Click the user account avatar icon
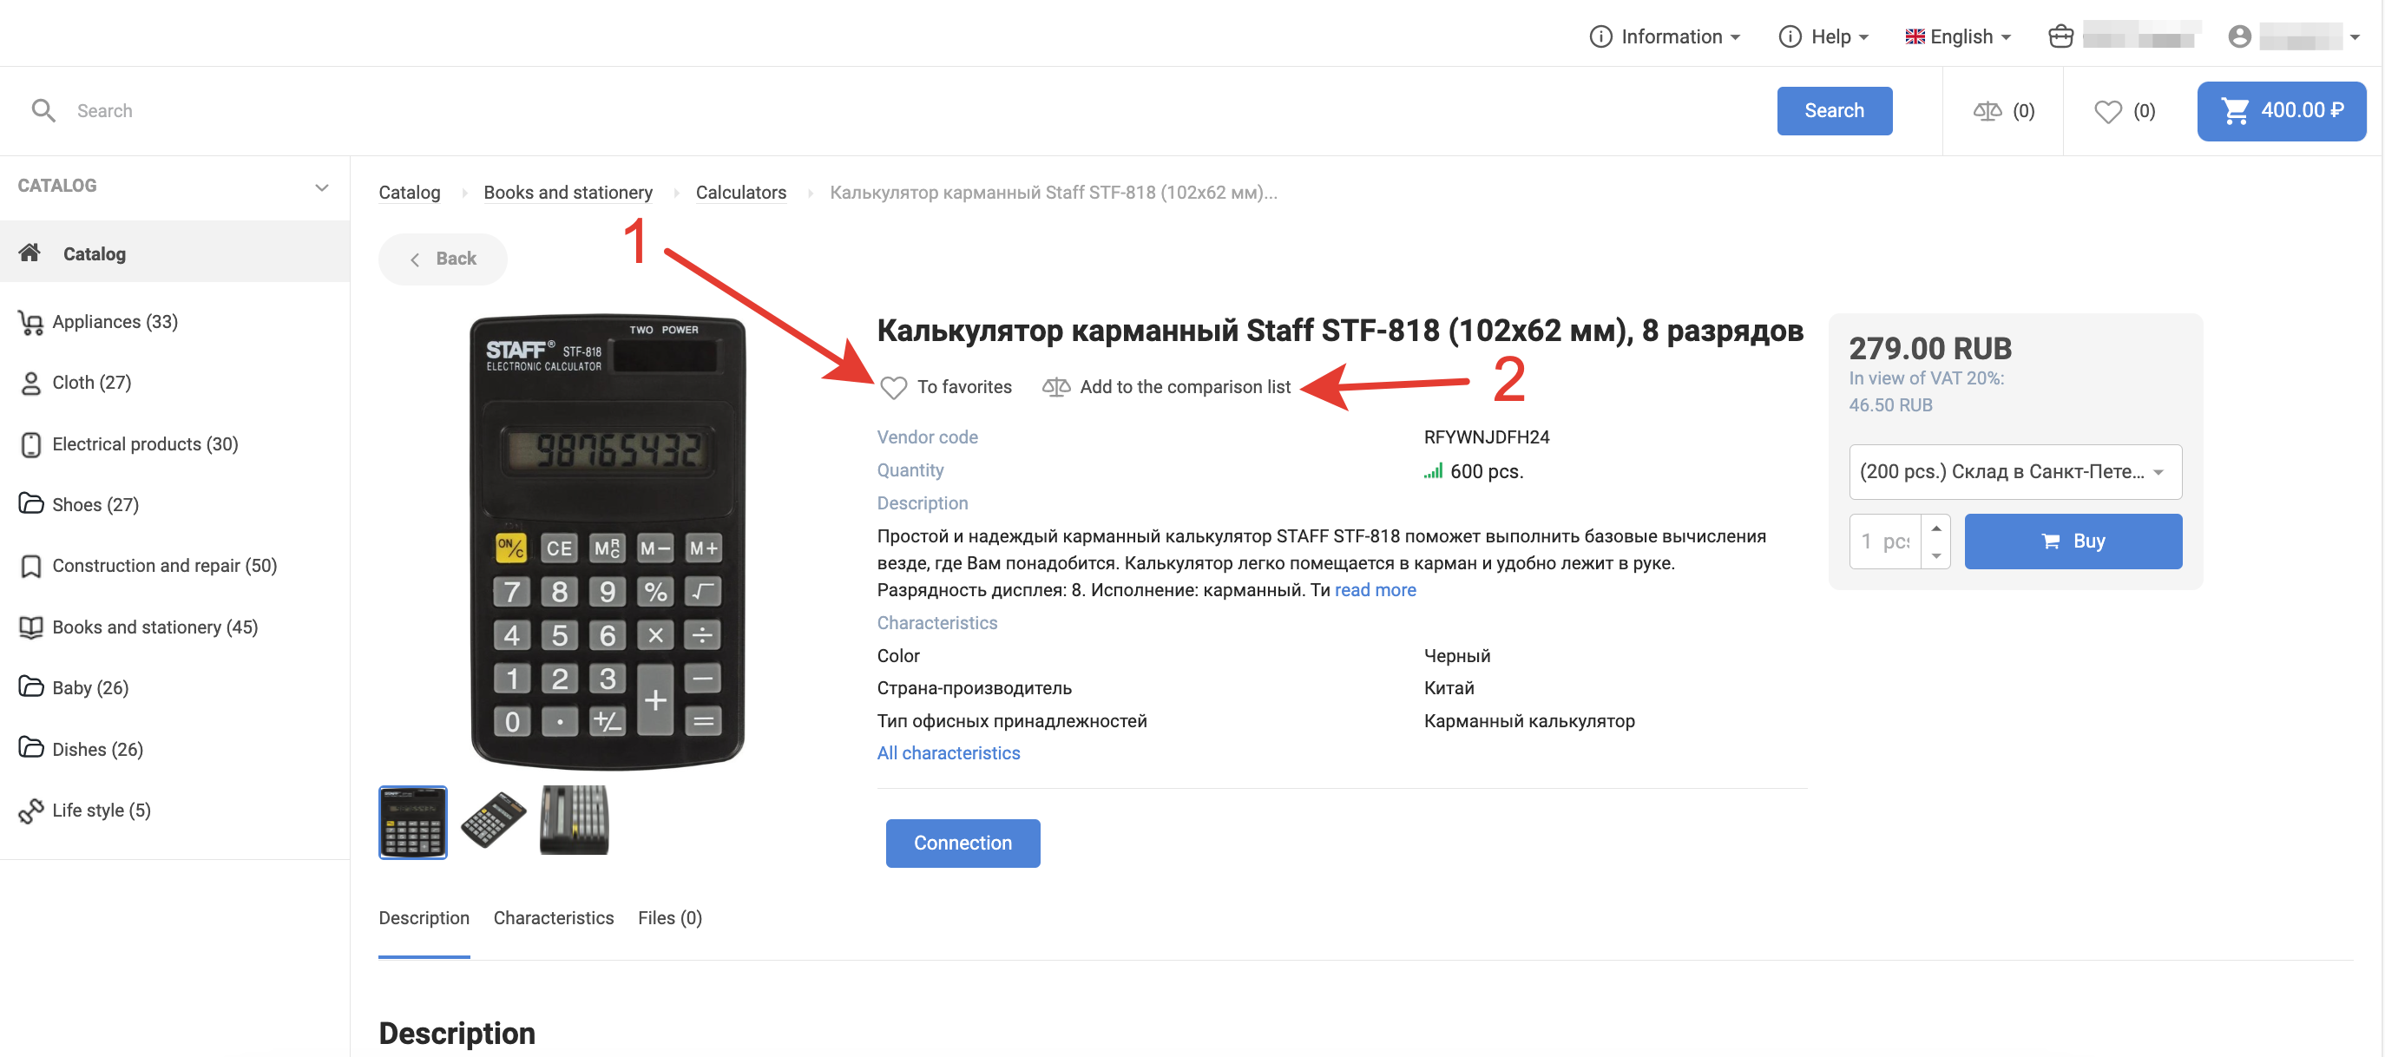Image resolution: width=2385 pixels, height=1057 pixels. (x=2238, y=36)
